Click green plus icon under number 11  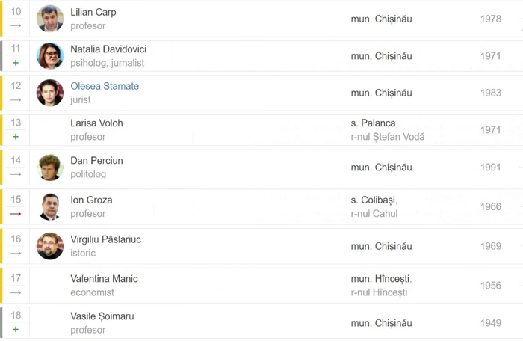point(16,63)
